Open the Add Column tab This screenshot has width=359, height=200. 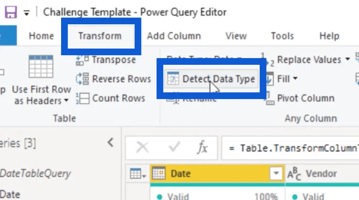pos(174,36)
